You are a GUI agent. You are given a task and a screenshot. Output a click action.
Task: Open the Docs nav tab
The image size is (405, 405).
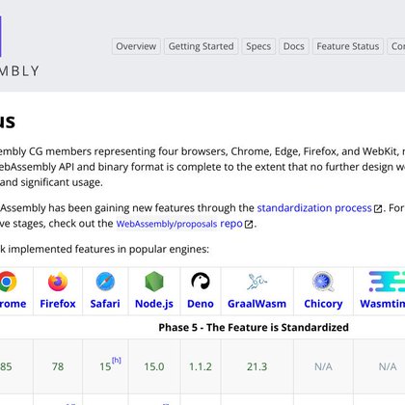pyautogui.click(x=294, y=46)
